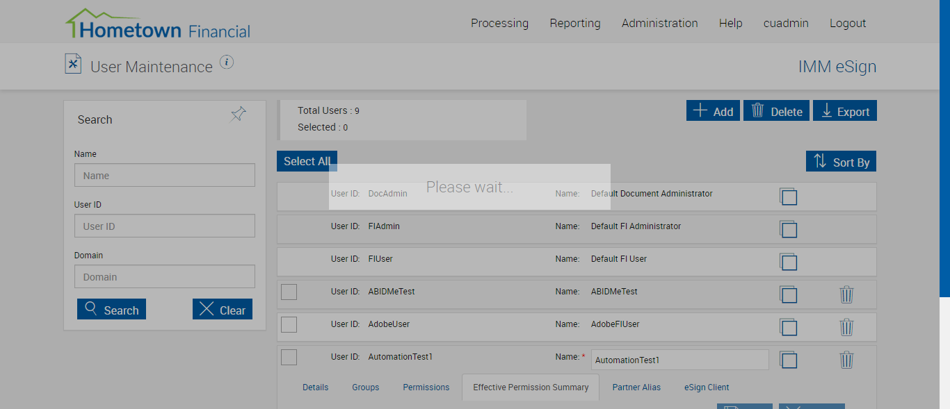Pin the Search panel with pushpin icon
This screenshot has width=950, height=409.
239,115
